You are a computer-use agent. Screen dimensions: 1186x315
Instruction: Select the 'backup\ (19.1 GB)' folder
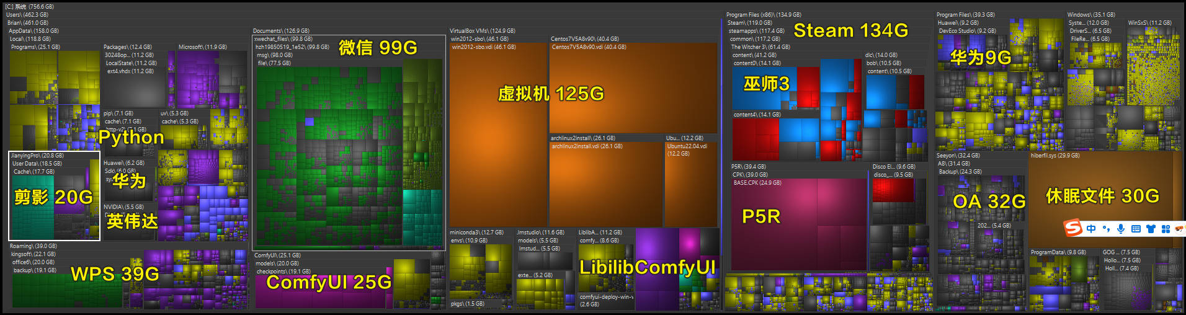coord(35,270)
